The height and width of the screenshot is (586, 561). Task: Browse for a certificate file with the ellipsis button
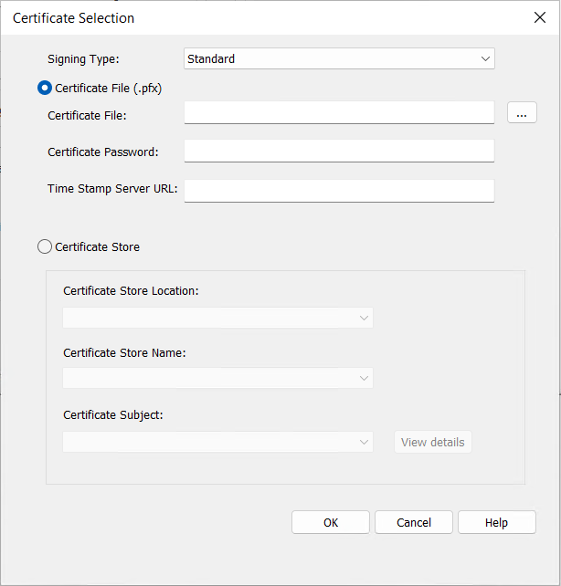click(x=522, y=113)
